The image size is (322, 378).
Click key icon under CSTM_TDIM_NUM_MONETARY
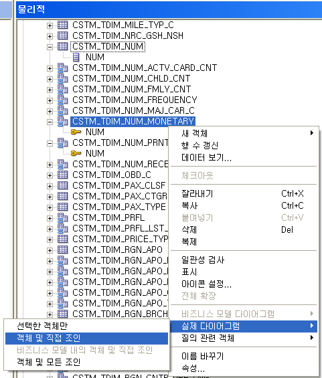76,132
